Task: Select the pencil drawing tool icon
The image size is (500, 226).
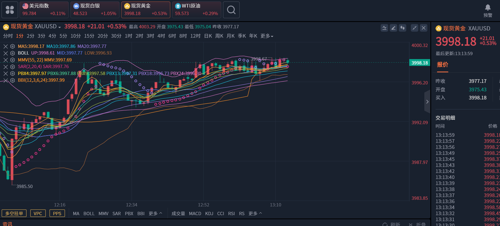Action: (x=393, y=28)
